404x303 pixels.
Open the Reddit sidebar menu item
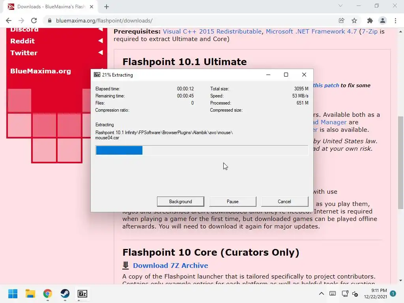22,41
